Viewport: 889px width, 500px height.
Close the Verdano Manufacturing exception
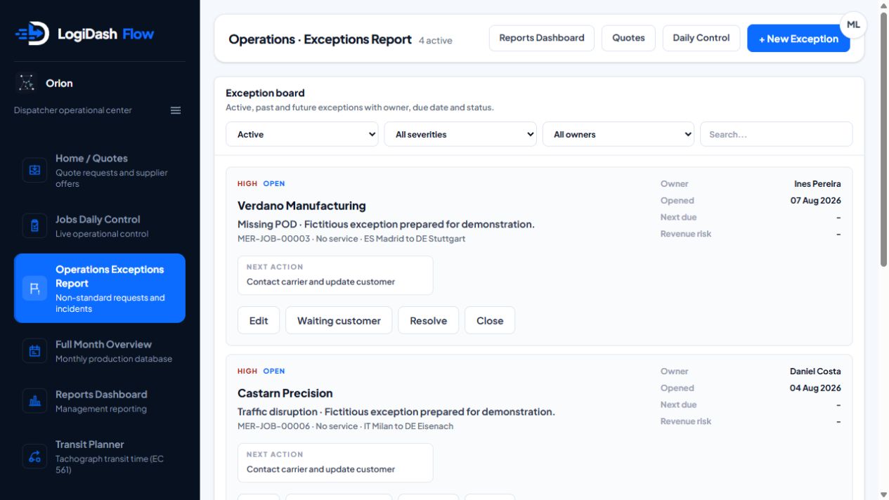pyautogui.click(x=490, y=320)
